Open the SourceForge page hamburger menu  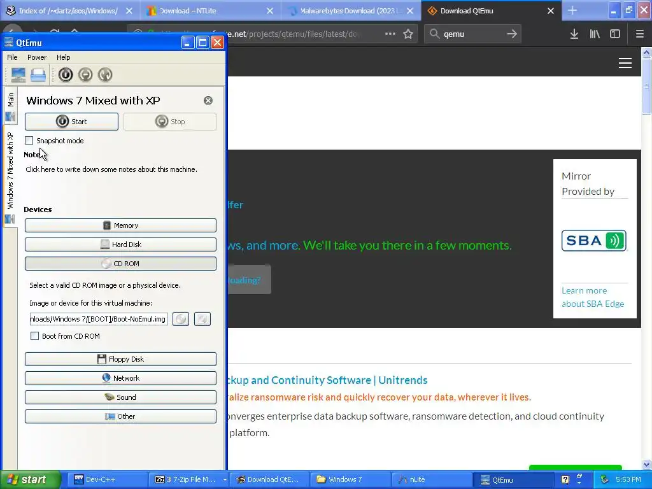[x=625, y=63]
